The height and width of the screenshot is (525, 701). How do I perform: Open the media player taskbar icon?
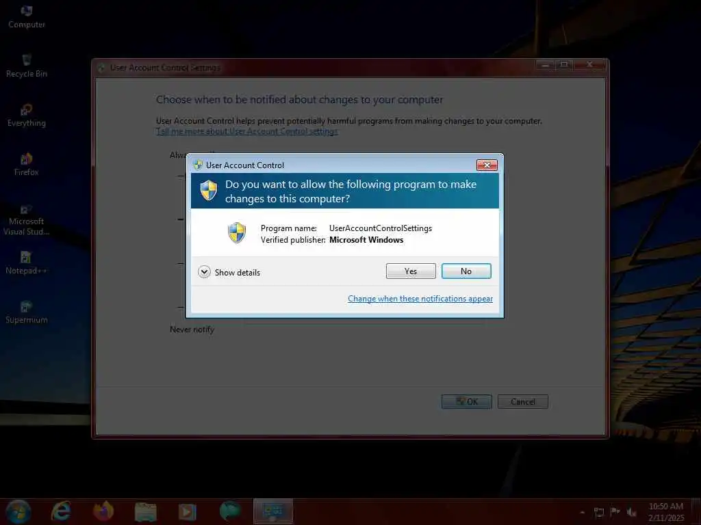coord(187,511)
